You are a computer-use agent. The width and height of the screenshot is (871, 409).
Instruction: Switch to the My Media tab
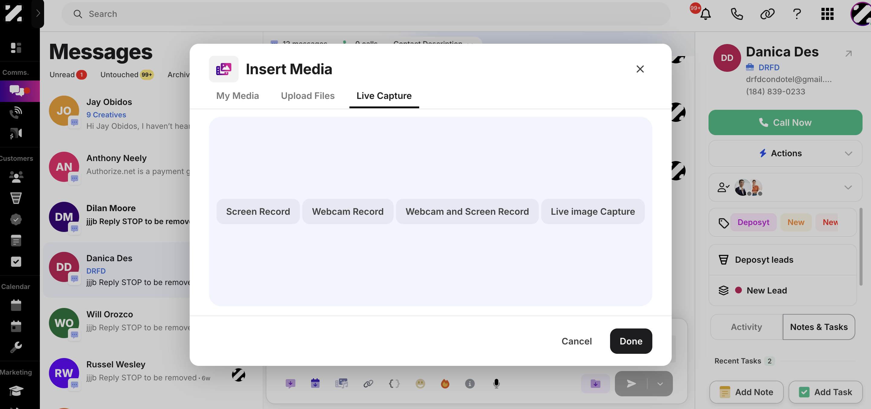tap(237, 96)
